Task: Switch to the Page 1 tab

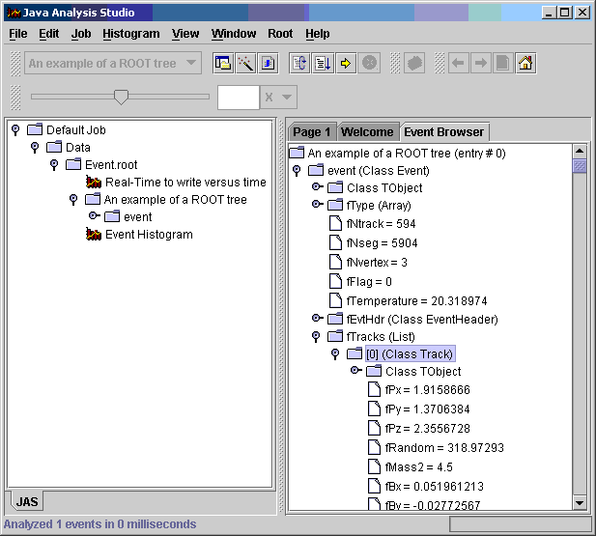Action: point(312,132)
